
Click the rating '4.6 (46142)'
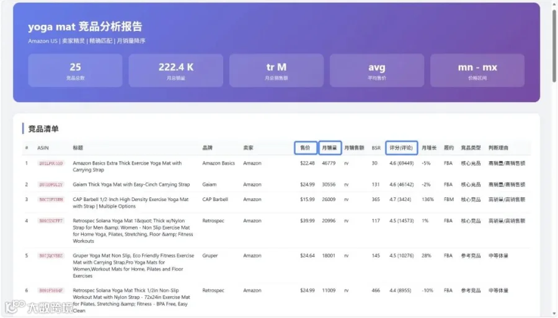[x=401, y=184]
